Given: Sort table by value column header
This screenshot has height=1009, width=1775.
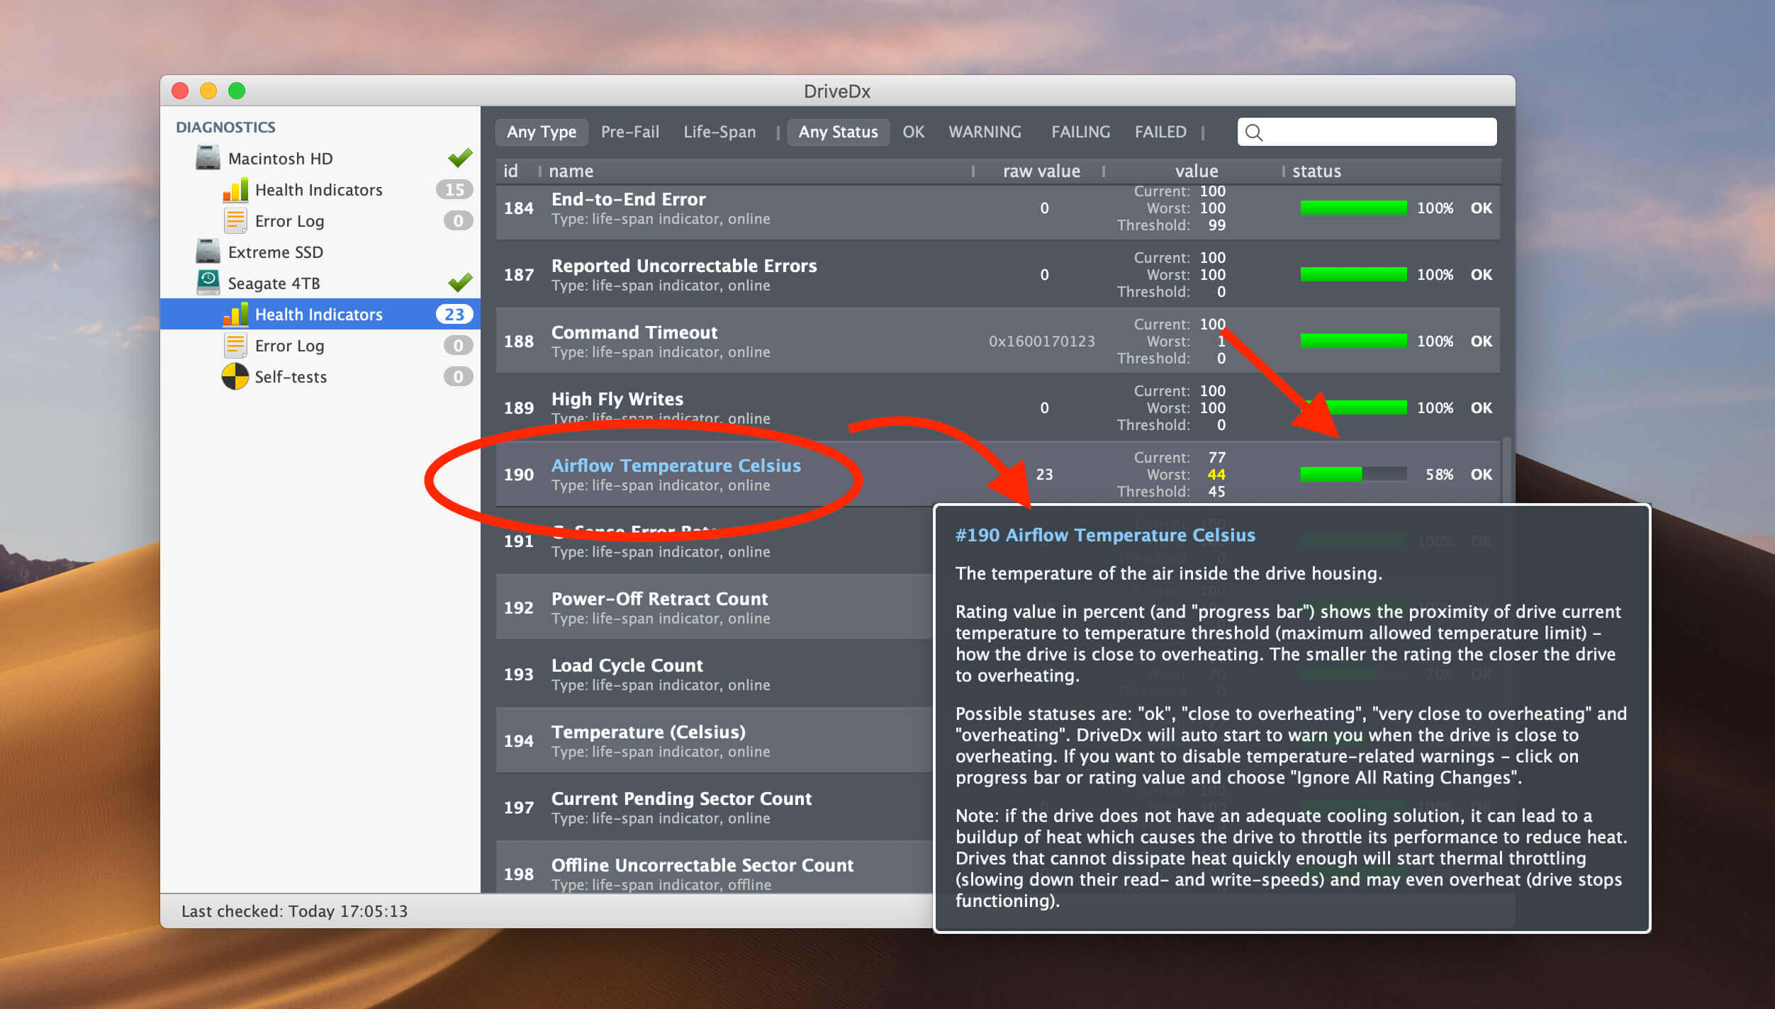Looking at the screenshot, I should point(1197,171).
